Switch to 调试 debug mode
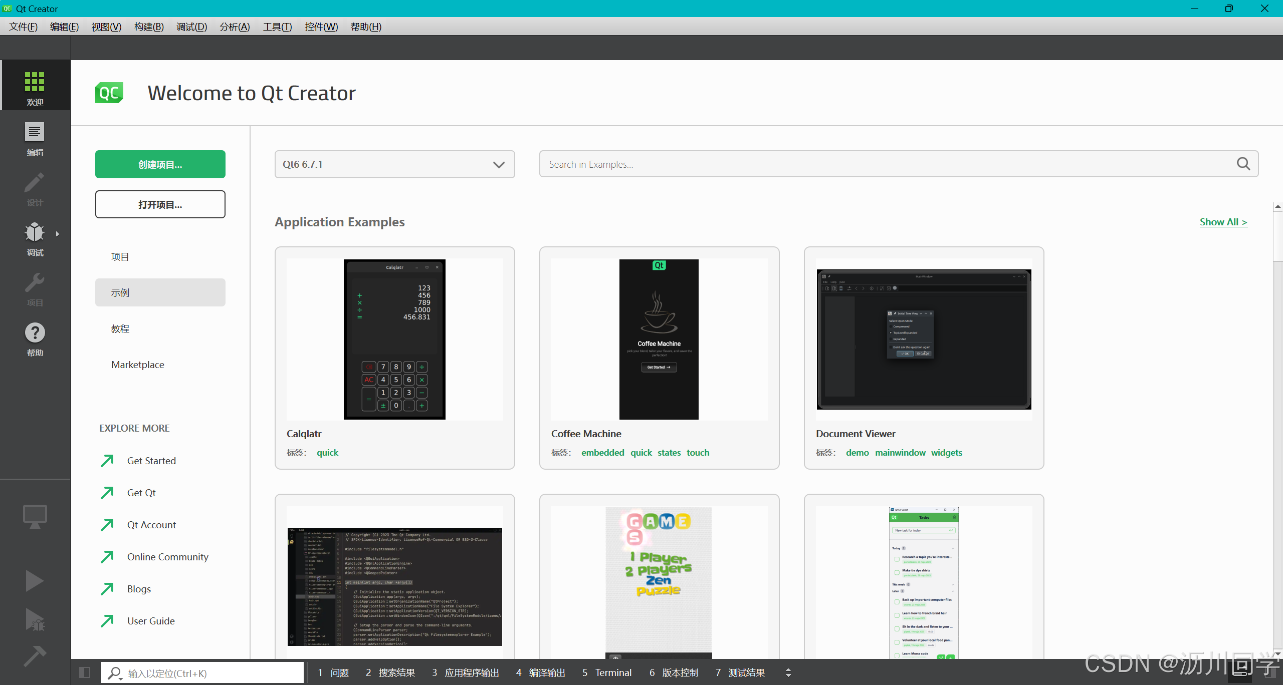 click(35, 239)
